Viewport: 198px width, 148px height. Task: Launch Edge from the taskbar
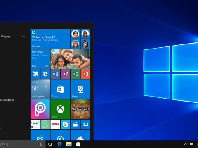pyautogui.click(x=59, y=144)
